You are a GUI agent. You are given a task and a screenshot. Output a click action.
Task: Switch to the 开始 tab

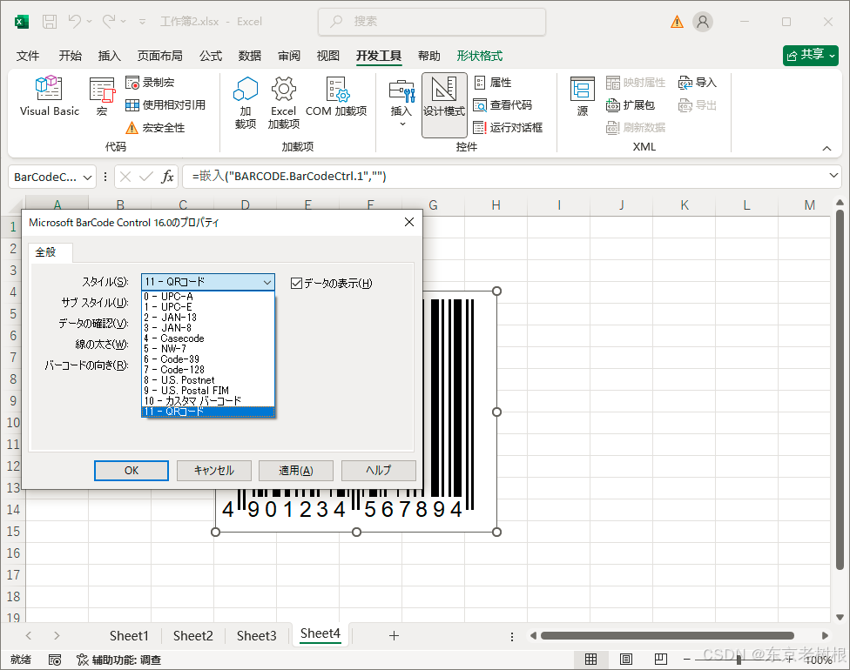70,56
